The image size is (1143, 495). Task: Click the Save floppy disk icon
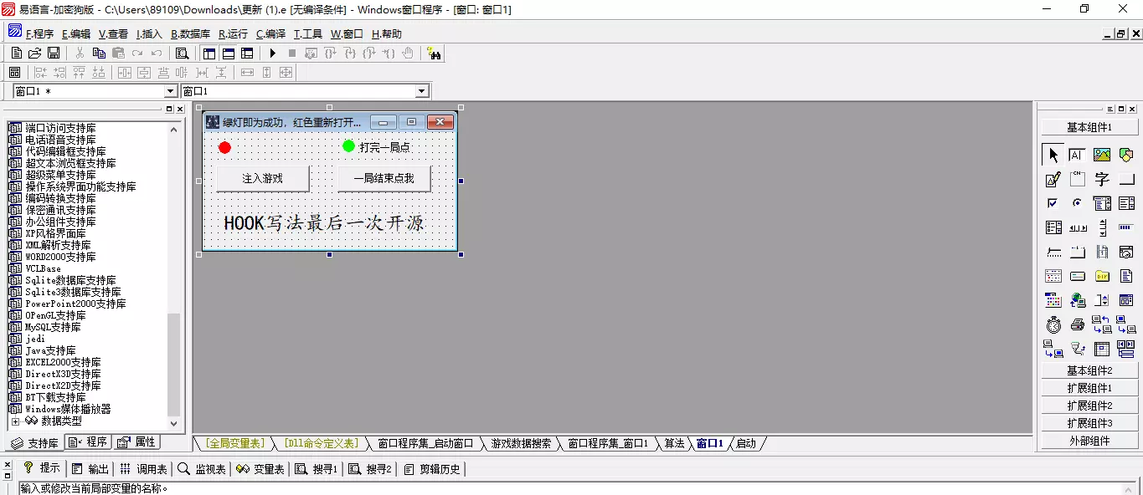click(53, 54)
